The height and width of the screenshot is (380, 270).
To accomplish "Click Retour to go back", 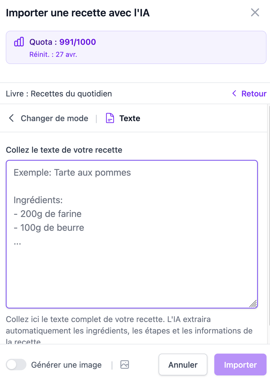I will coord(254,93).
